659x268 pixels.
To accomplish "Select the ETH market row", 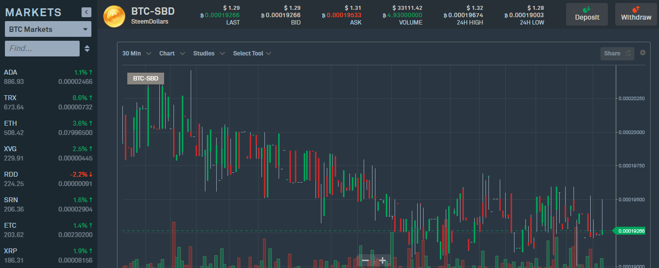I will [x=48, y=128].
